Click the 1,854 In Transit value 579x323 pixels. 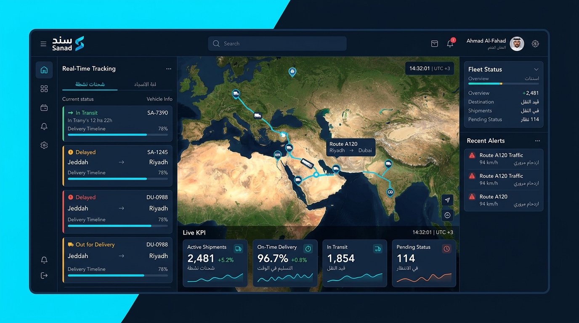pos(341,258)
